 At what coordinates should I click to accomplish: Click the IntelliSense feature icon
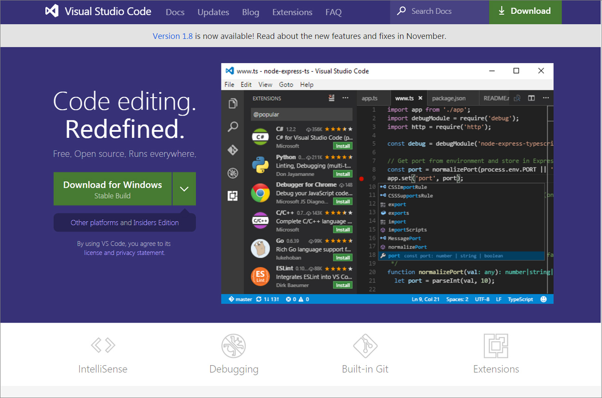[103, 345]
